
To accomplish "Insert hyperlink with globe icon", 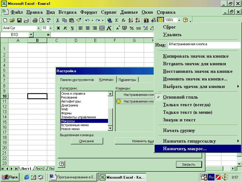I will [110, 20].
